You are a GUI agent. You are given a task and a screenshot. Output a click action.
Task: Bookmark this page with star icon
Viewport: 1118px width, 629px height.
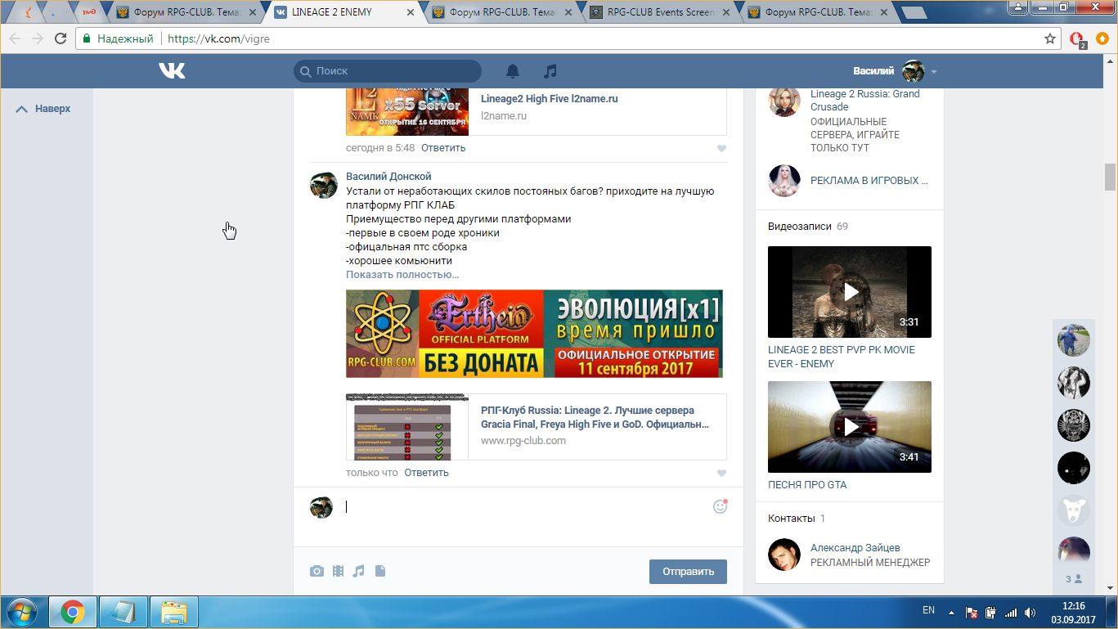(x=1050, y=38)
